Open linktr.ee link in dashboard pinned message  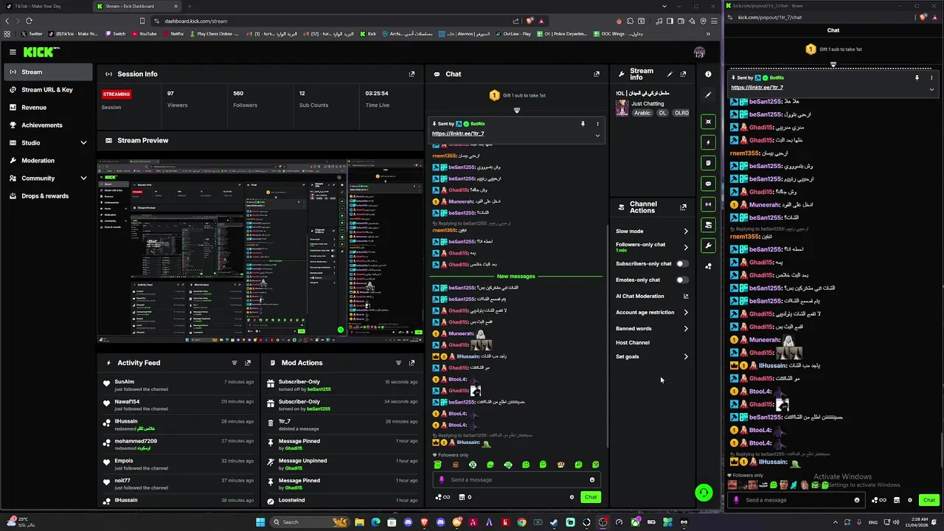(x=458, y=133)
